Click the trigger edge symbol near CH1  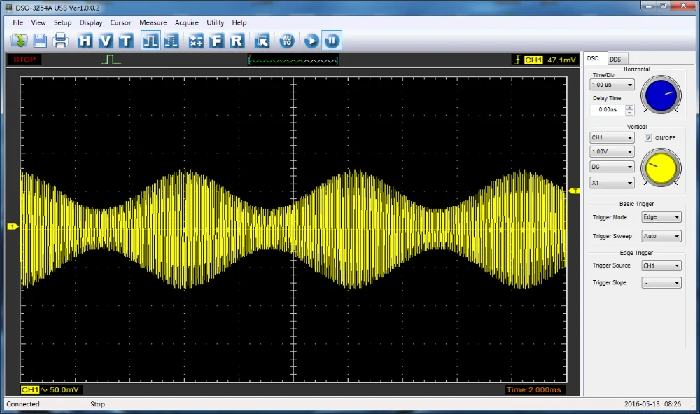517,60
